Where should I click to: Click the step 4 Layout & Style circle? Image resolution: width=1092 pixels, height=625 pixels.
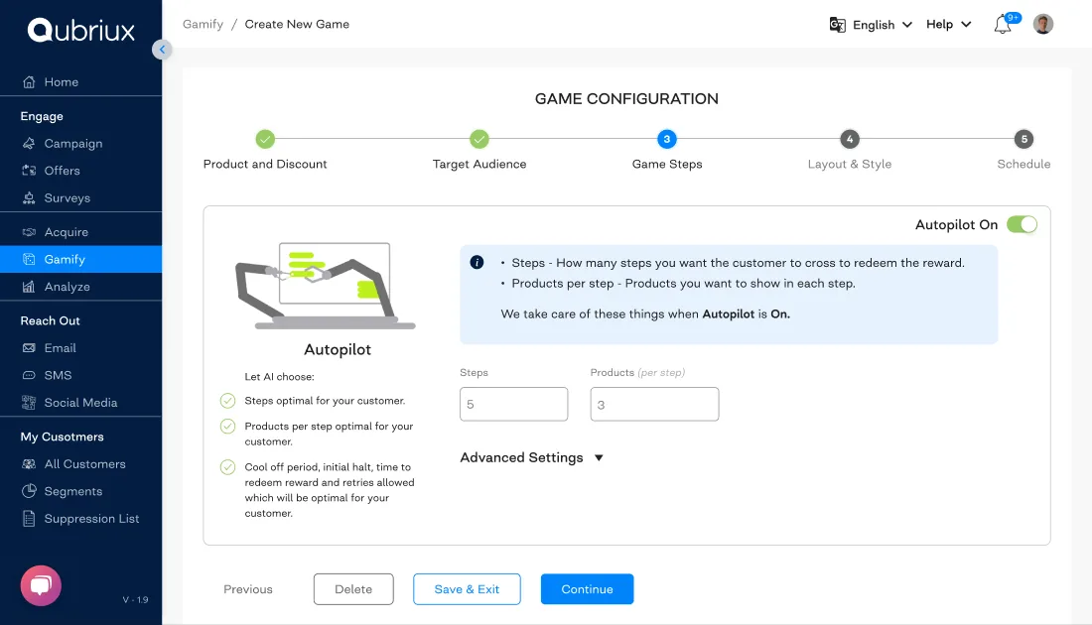(849, 139)
